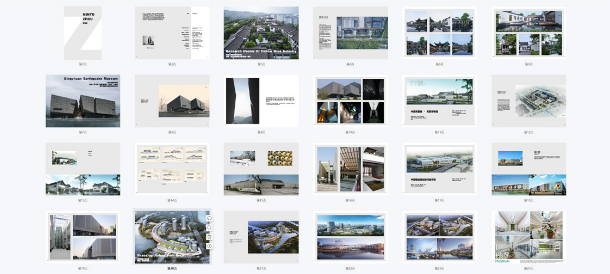Select page 6 thumbnail with white-wall building photos
This screenshot has height=274, width=610.
[529, 33]
